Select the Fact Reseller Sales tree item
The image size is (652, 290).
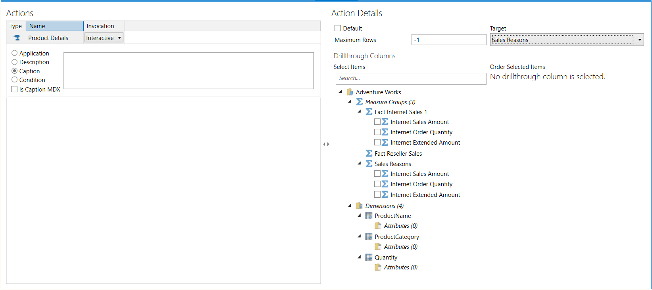click(398, 154)
